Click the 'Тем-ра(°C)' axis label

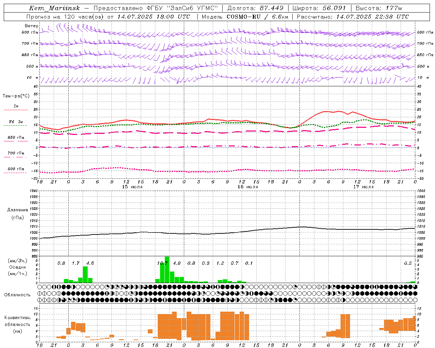(16, 96)
